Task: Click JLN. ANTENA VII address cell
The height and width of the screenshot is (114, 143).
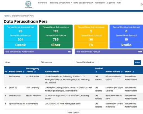Action: [x=63, y=104]
